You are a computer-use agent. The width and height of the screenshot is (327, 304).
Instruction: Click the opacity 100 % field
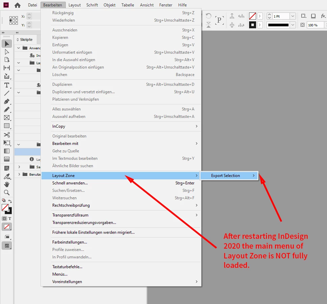tap(315, 25)
